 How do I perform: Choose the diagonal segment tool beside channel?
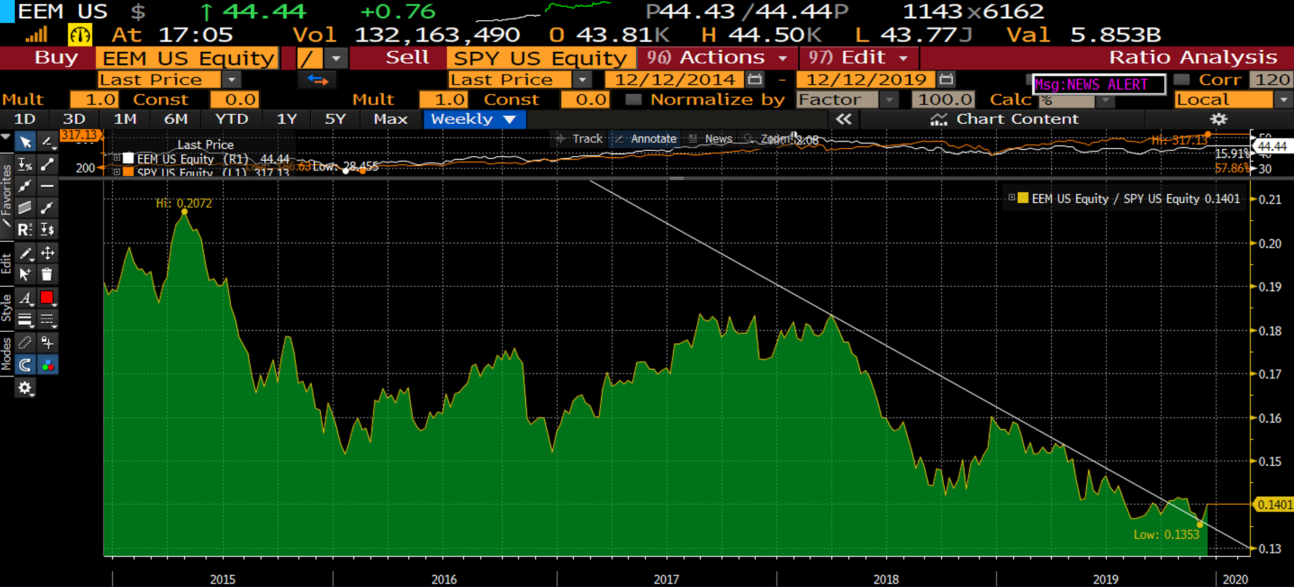48,207
